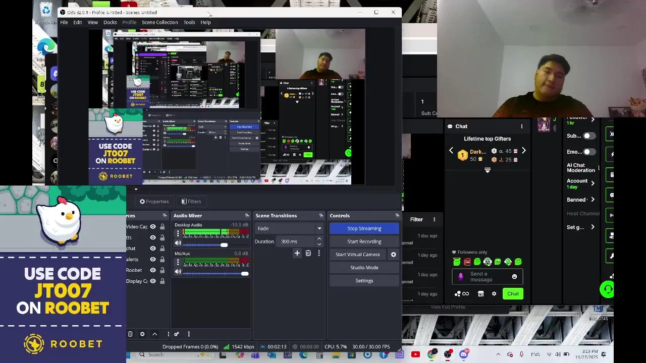Hide the chat source eye icon
The width and height of the screenshot is (646, 363).
(x=153, y=249)
